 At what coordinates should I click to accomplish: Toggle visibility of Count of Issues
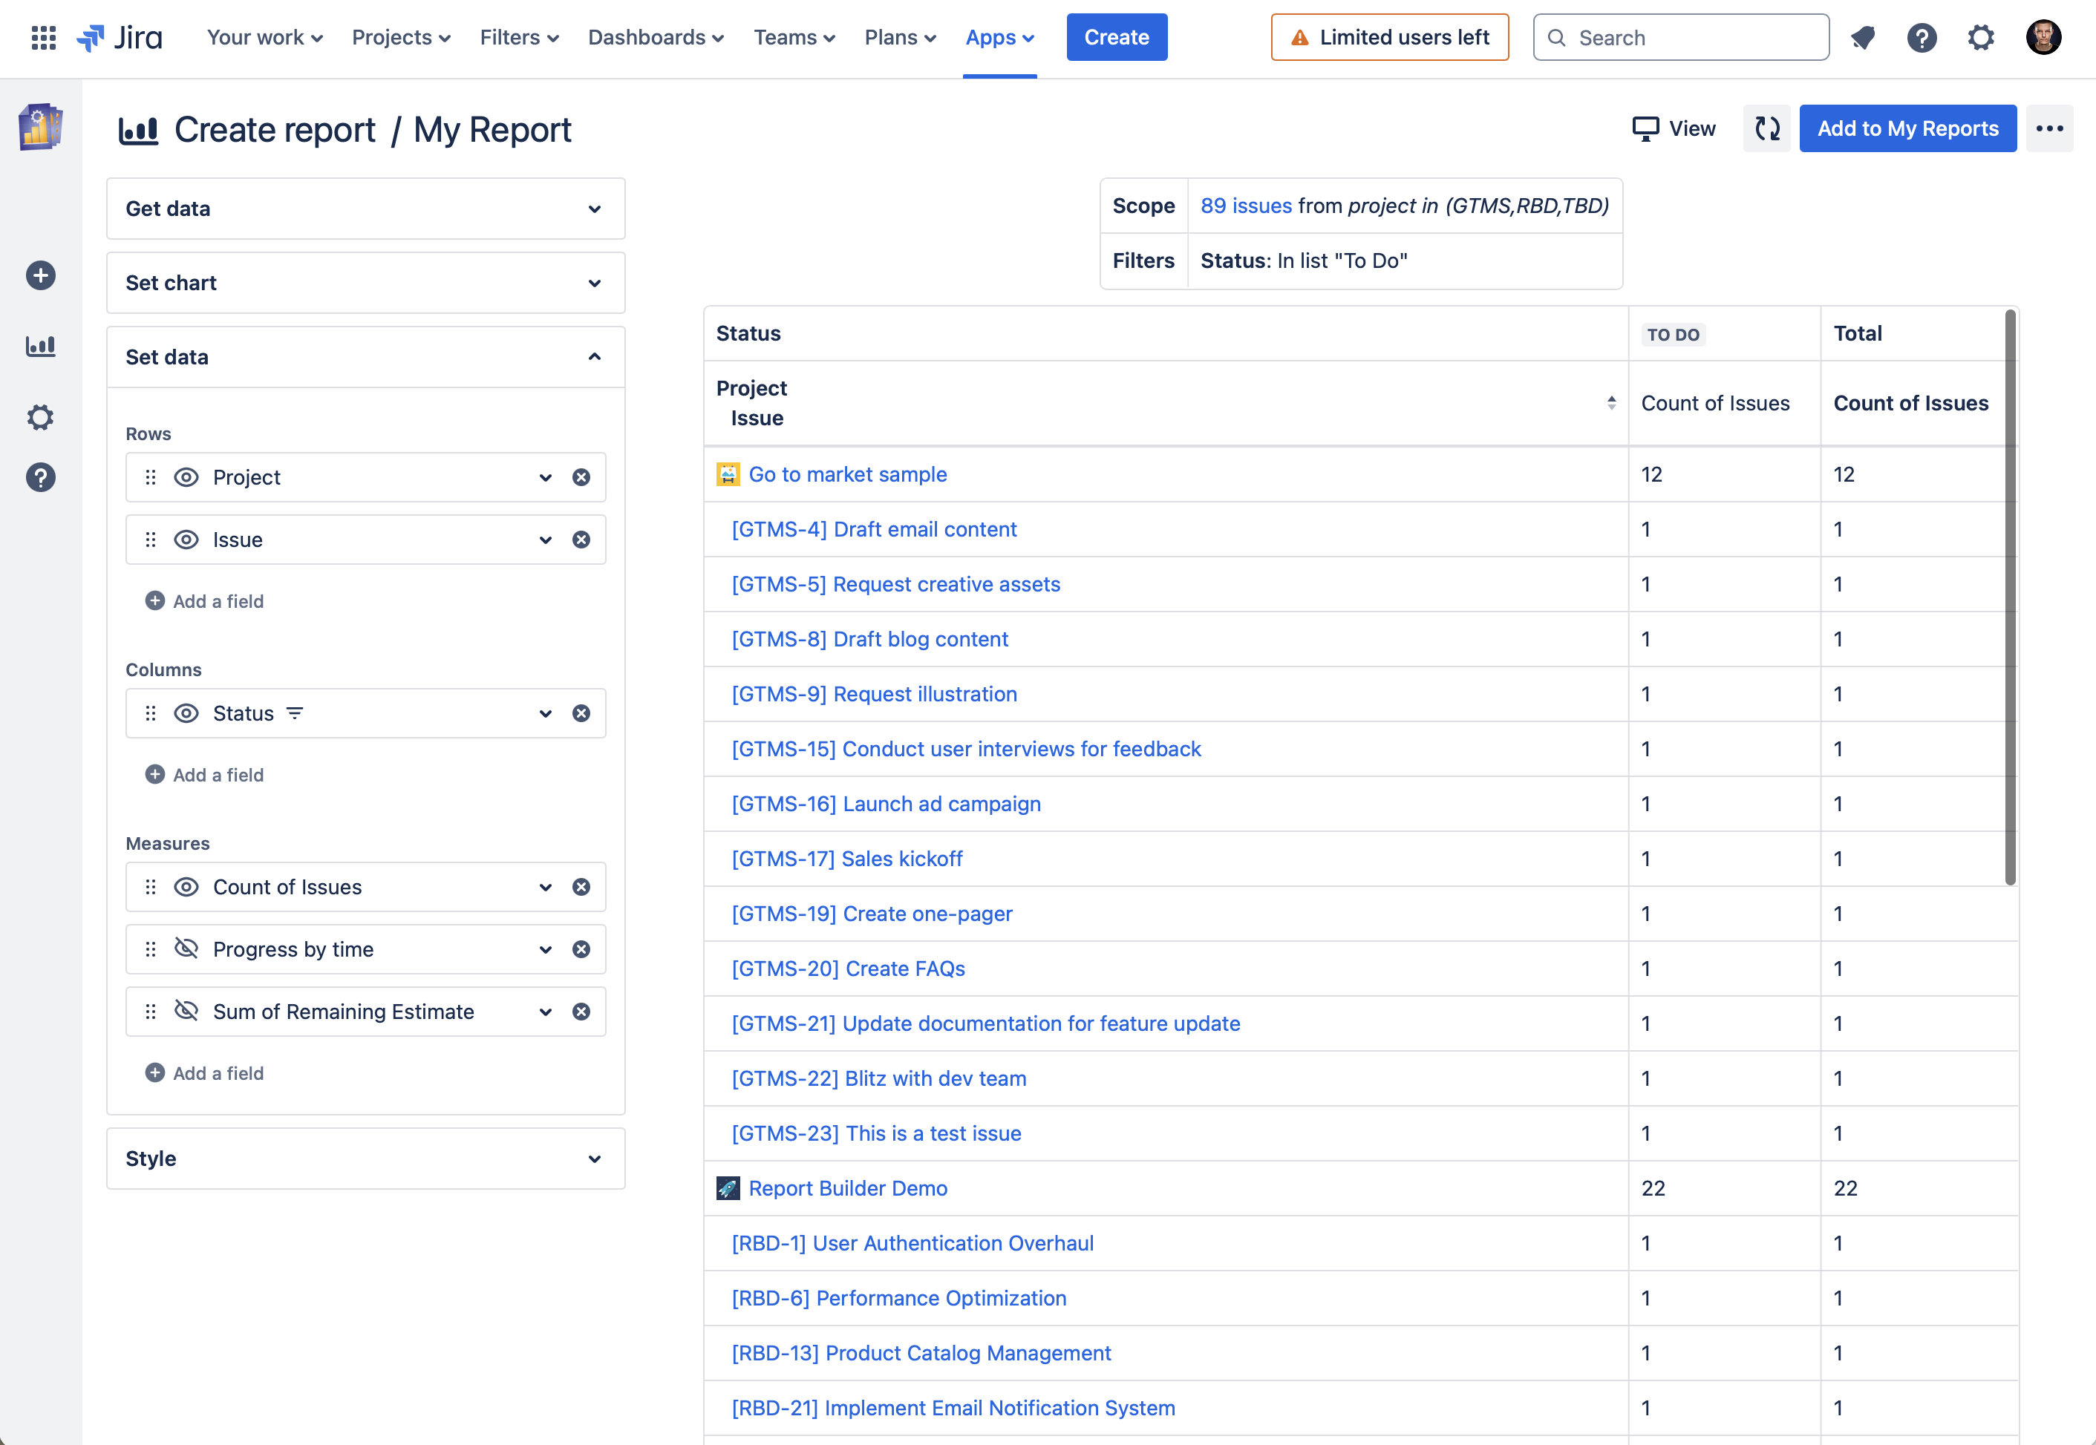(x=186, y=888)
